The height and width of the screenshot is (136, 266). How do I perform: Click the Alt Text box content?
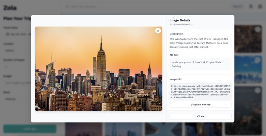coord(200,64)
